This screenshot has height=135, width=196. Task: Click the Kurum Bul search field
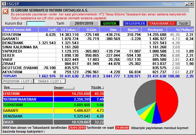36,23
